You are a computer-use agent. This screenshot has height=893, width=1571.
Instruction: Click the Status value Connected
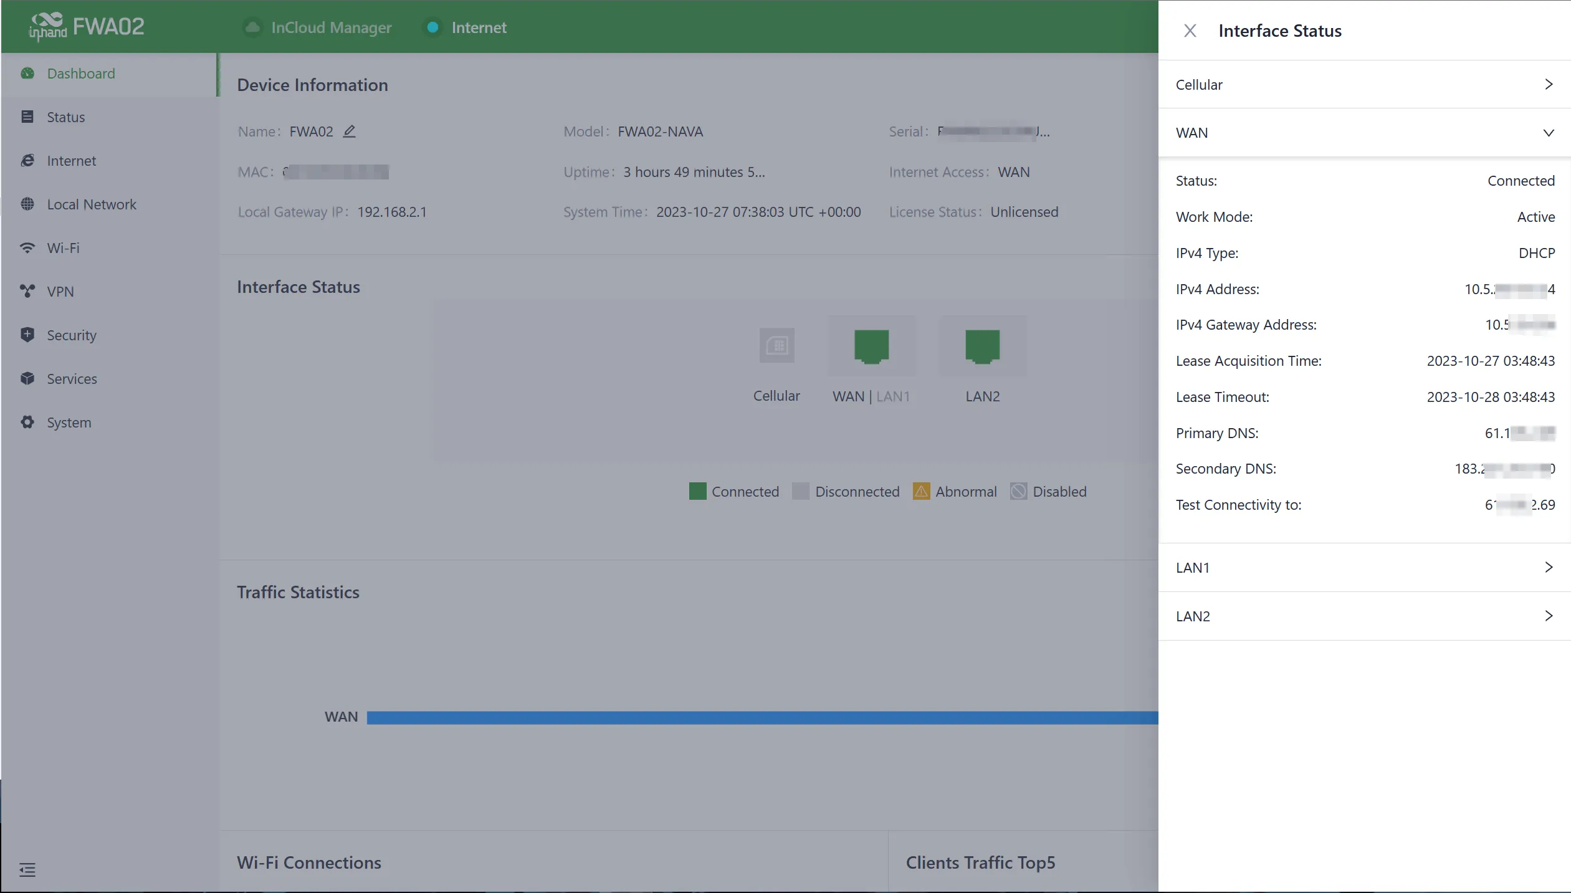[x=1521, y=181]
